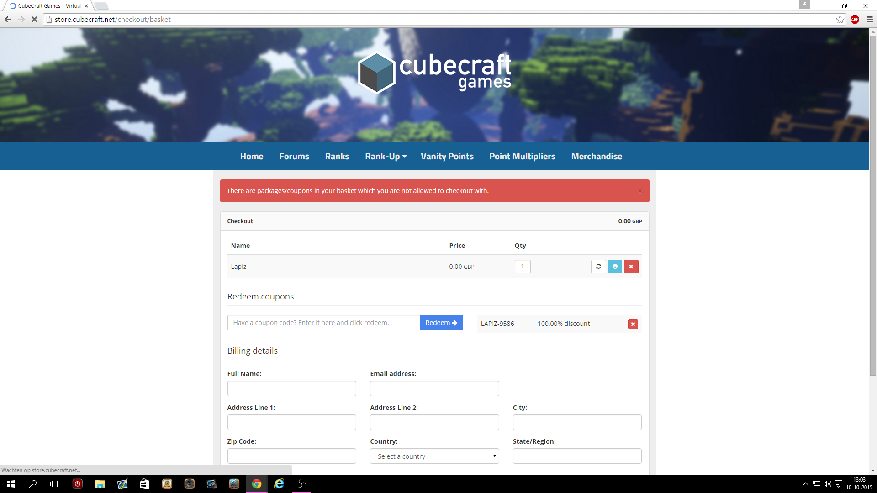Go to the Home menu item
Screen dimensions: 877x493
pos(252,156)
